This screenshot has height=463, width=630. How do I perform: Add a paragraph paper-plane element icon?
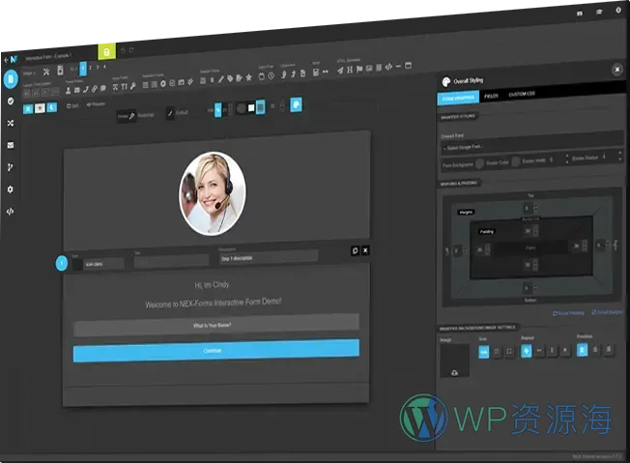[x=340, y=71]
